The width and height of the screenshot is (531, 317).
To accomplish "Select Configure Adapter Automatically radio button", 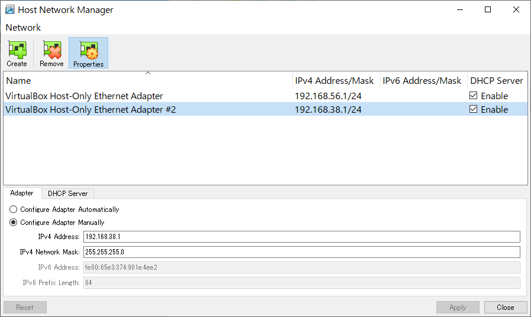I will tap(13, 210).
